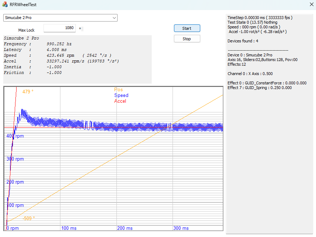Image resolution: width=316 pixels, height=237 pixels.
Task: Click the Speed 423.645 rpm readout
Action: (x=58, y=55)
